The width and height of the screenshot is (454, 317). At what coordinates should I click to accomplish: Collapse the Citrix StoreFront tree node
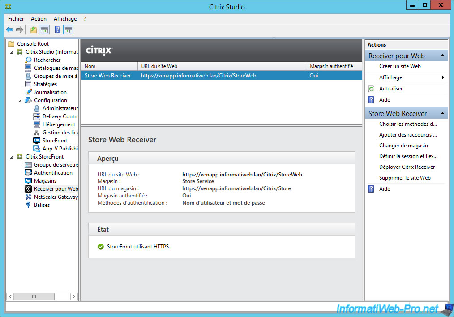[x=12, y=157]
